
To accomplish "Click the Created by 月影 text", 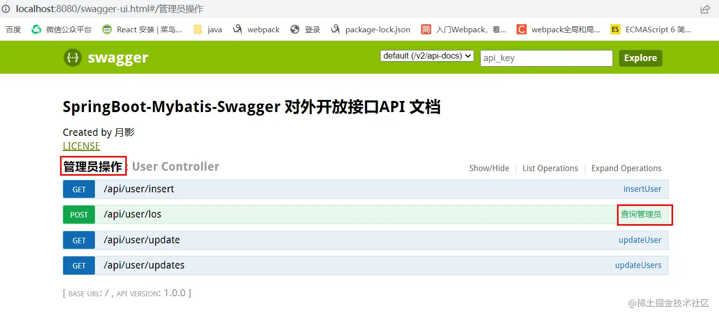I will (x=98, y=132).
